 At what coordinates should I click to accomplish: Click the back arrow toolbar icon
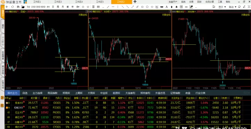coord(7,7)
